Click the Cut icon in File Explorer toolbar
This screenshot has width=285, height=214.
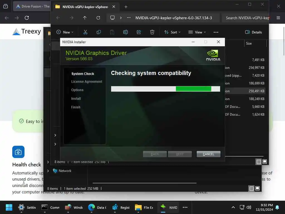[x=85, y=32]
